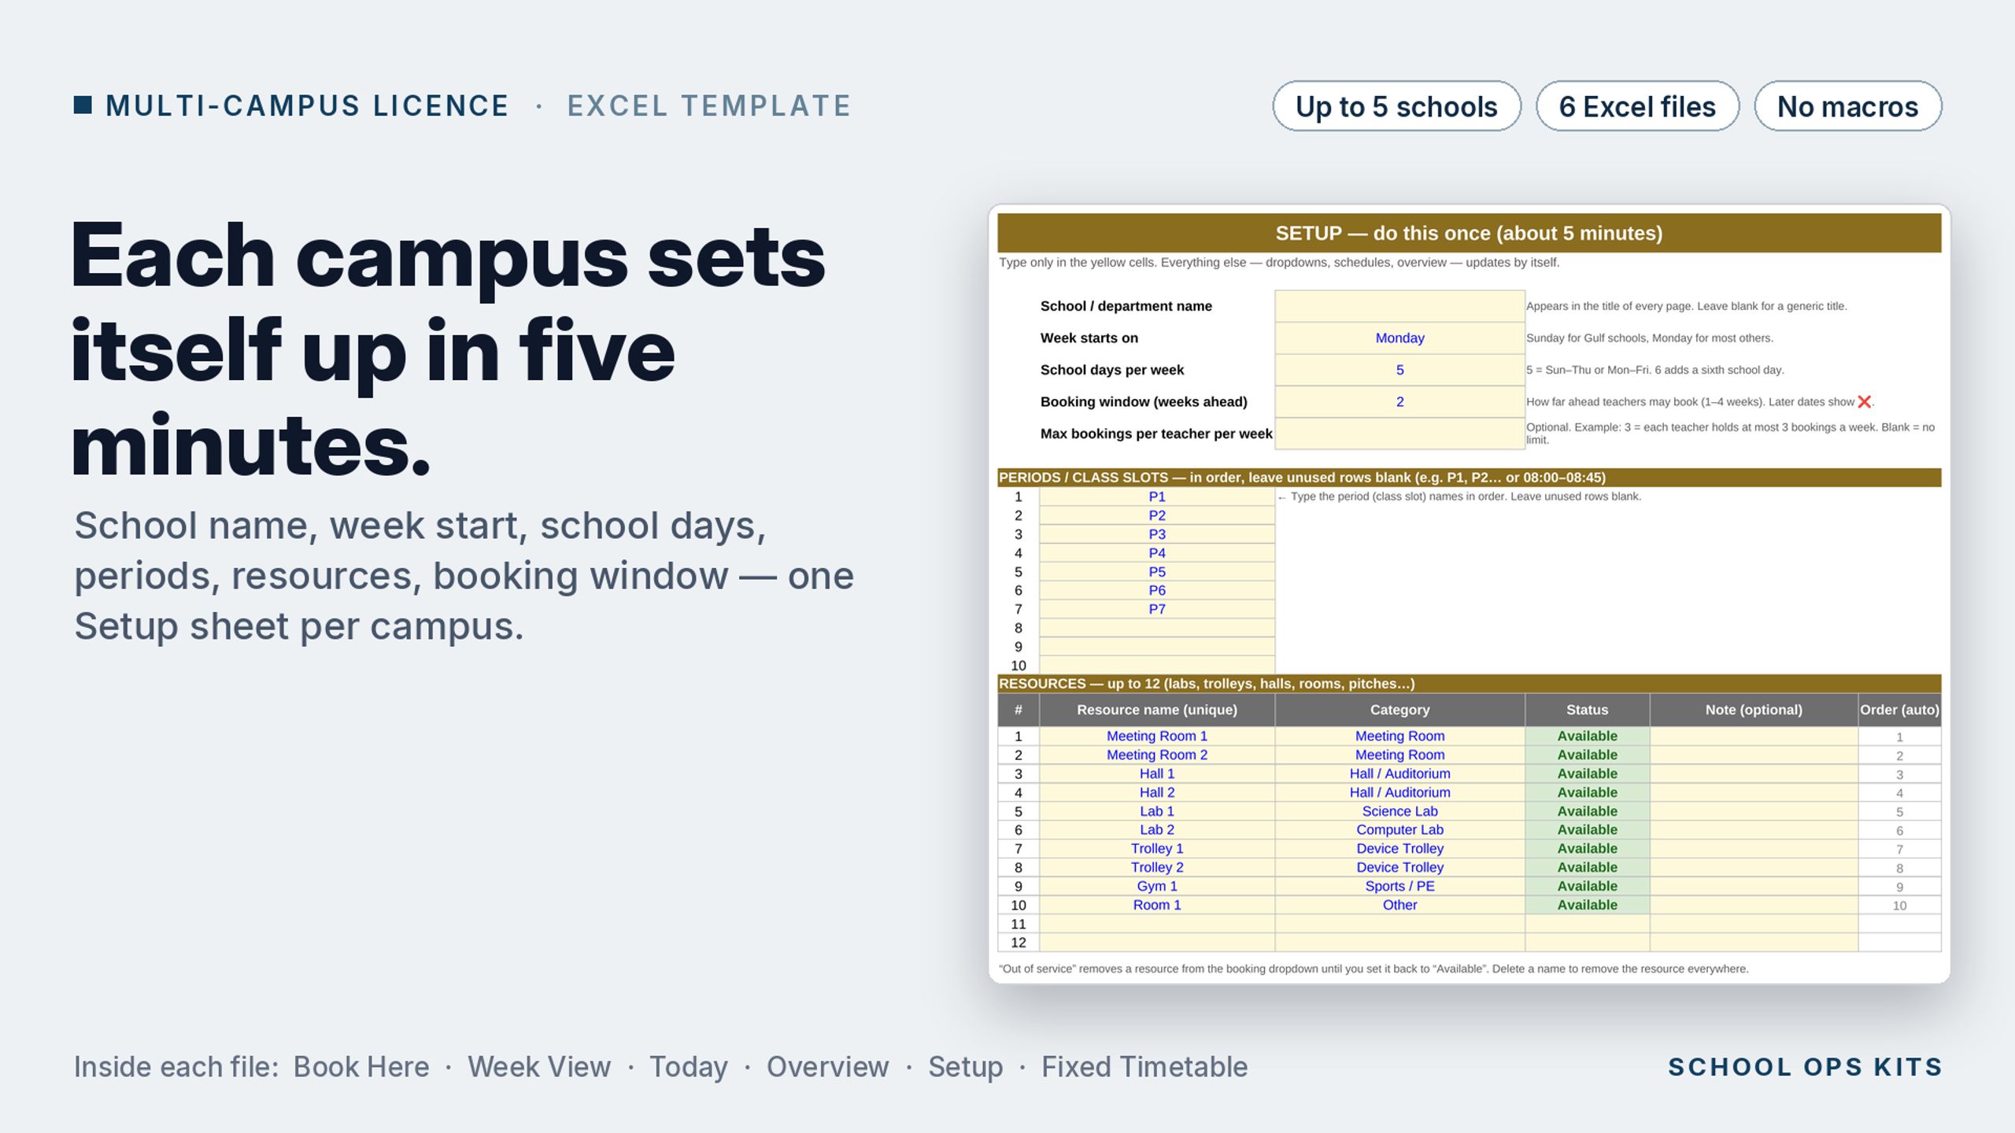Screen dimensions: 2015x1133
Task: Select resource 'Lab 1' name cell
Action: pos(1157,811)
